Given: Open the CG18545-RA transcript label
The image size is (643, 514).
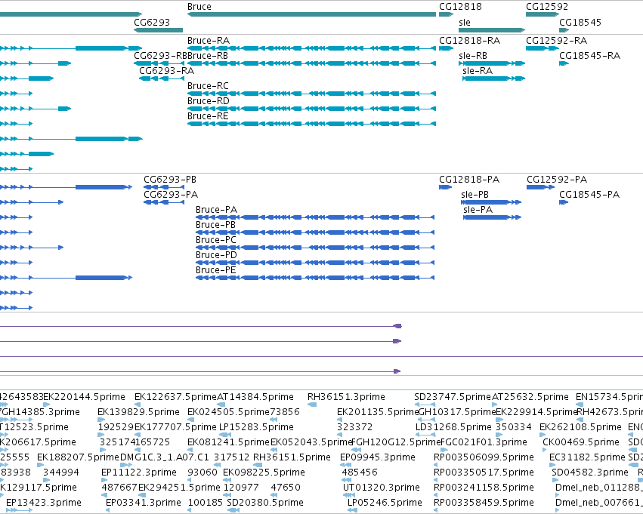Looking at the screenshot, I should (589, 56).
